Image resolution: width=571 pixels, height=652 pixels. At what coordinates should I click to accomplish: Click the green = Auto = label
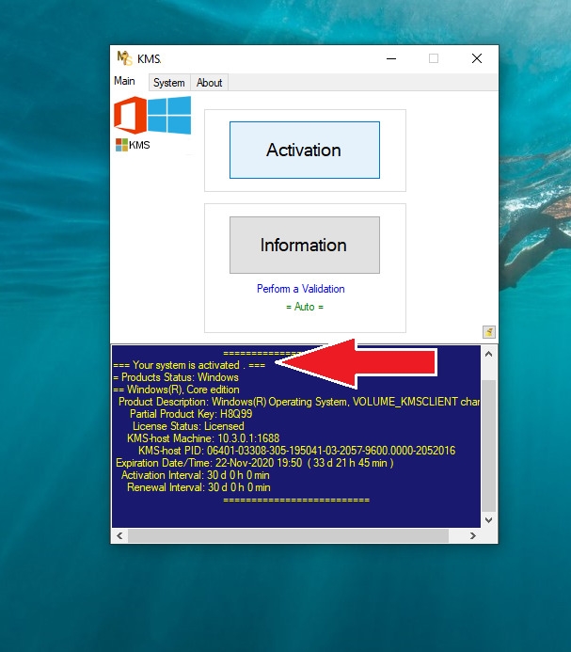(x=304, y=307)
